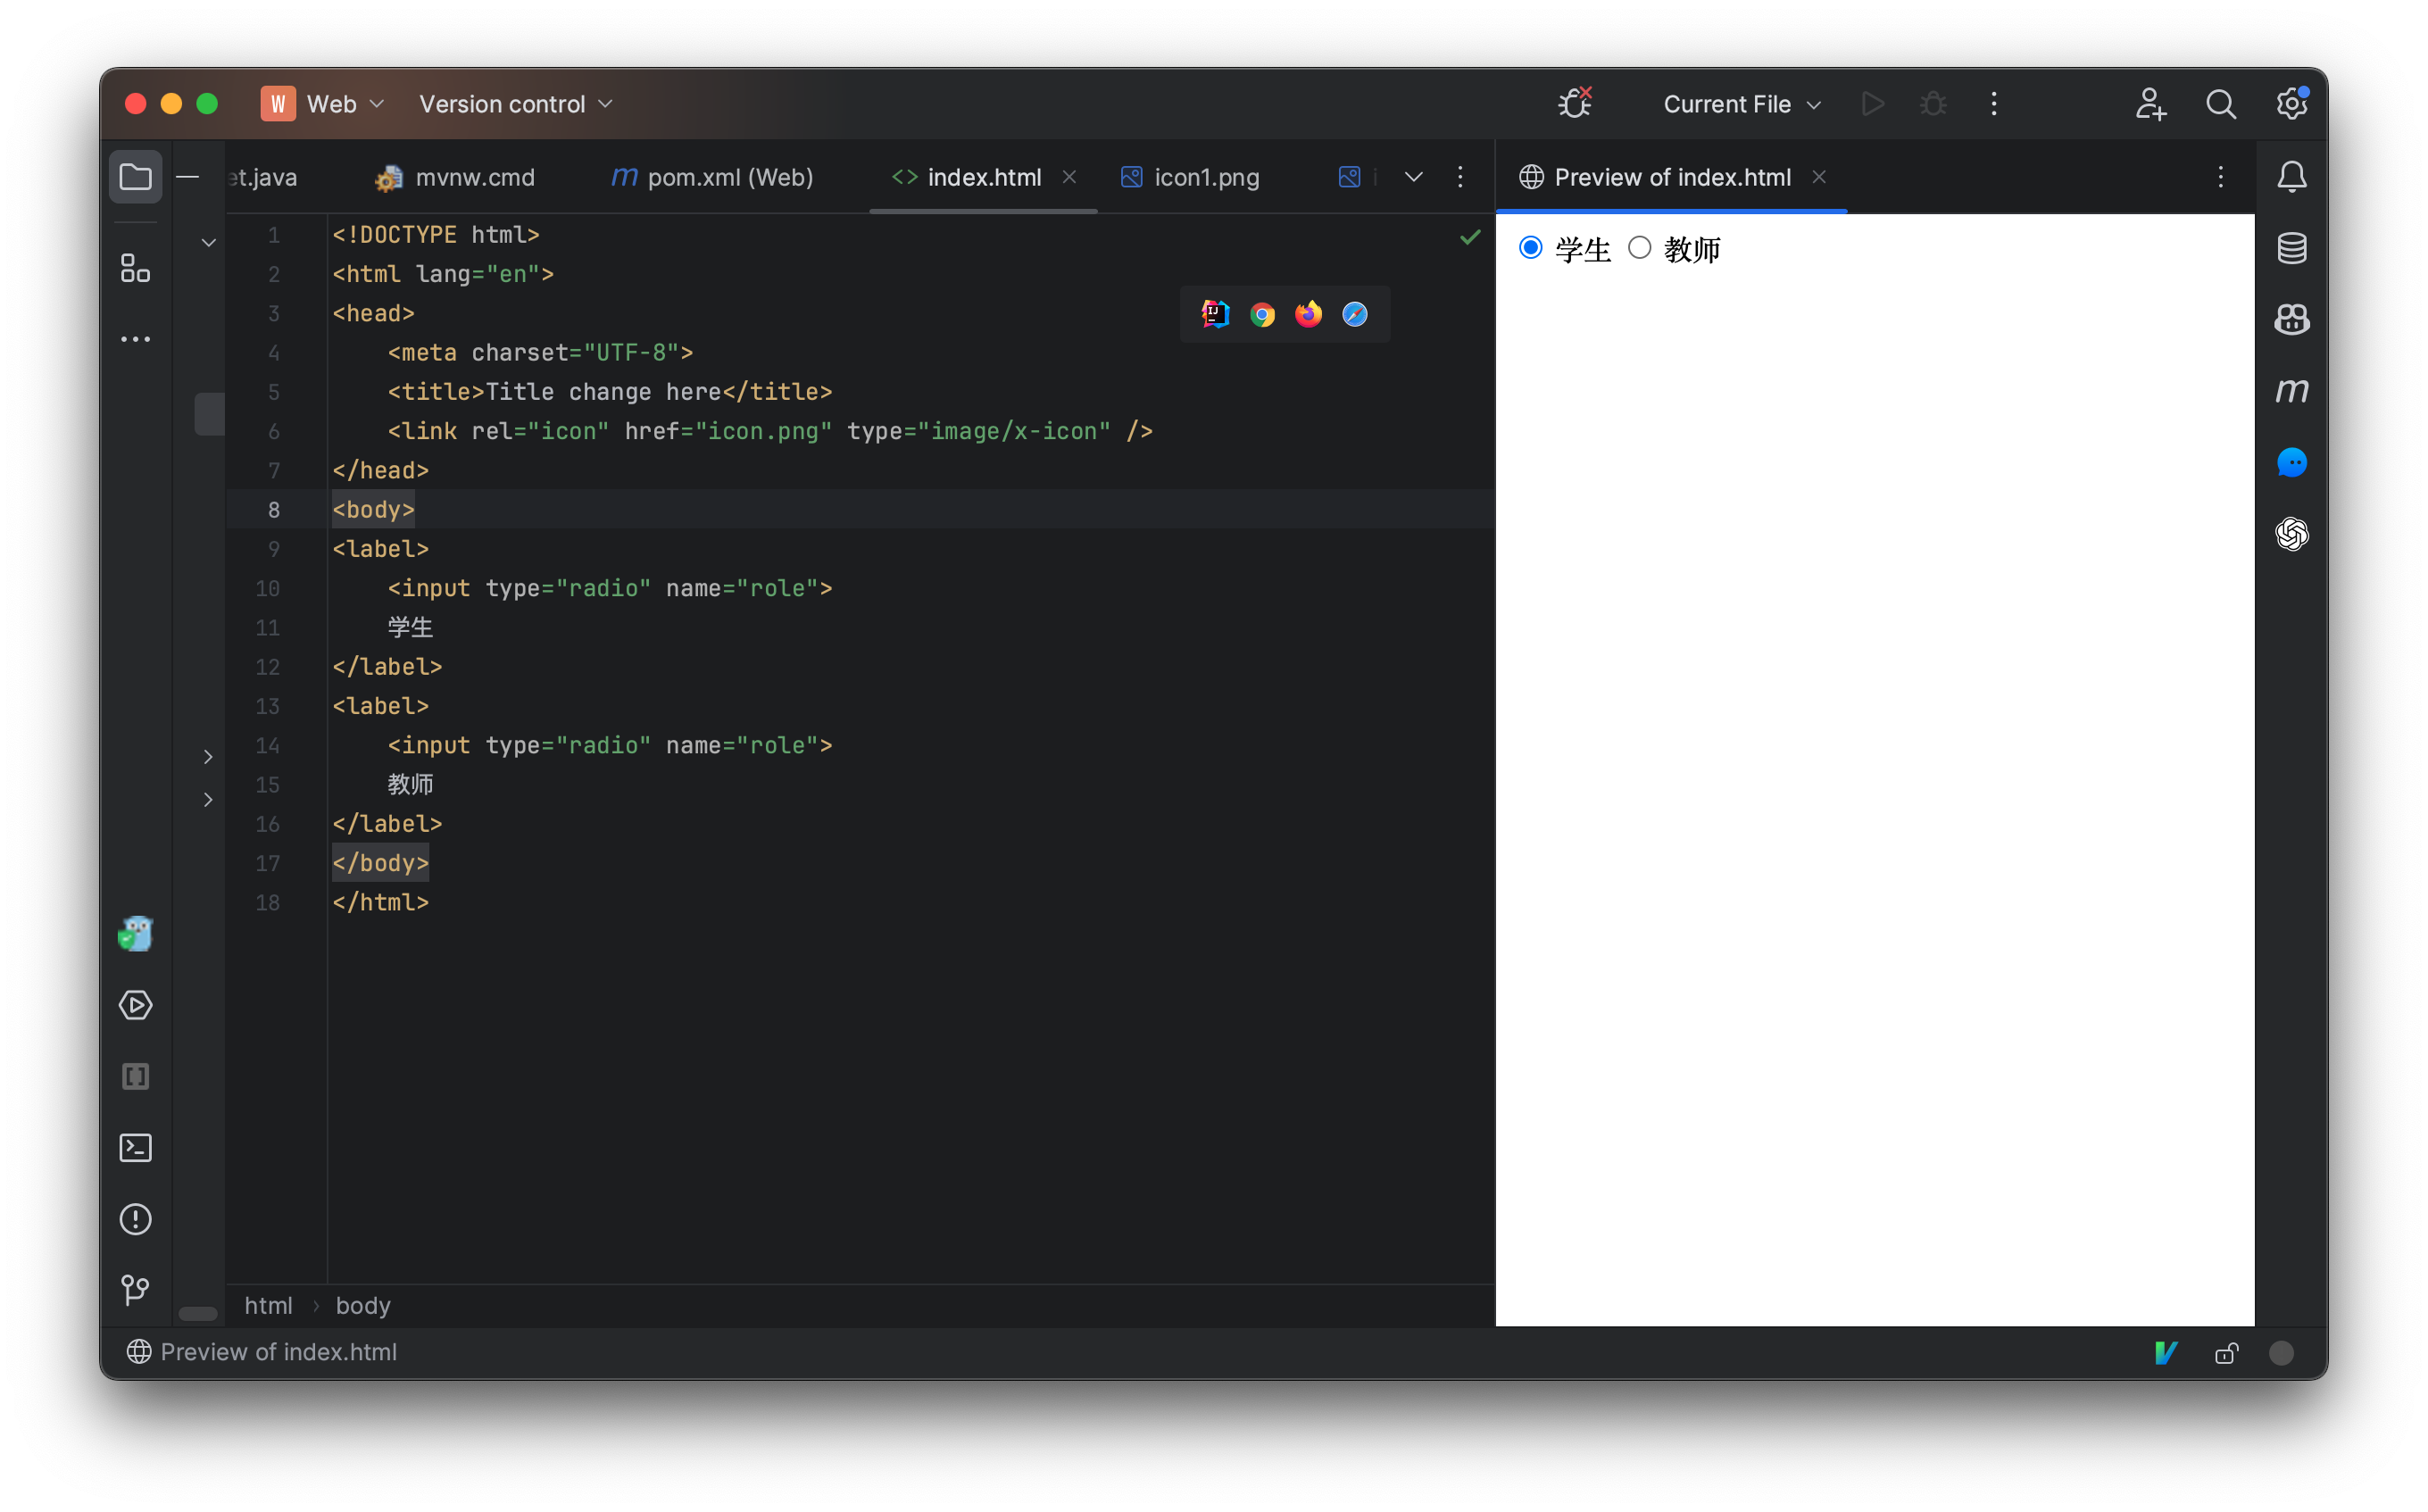
Task: Switch to the partially hidden .java tab
Action: pos(263,177)
